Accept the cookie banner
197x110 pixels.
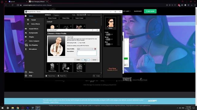click(152, 101)
